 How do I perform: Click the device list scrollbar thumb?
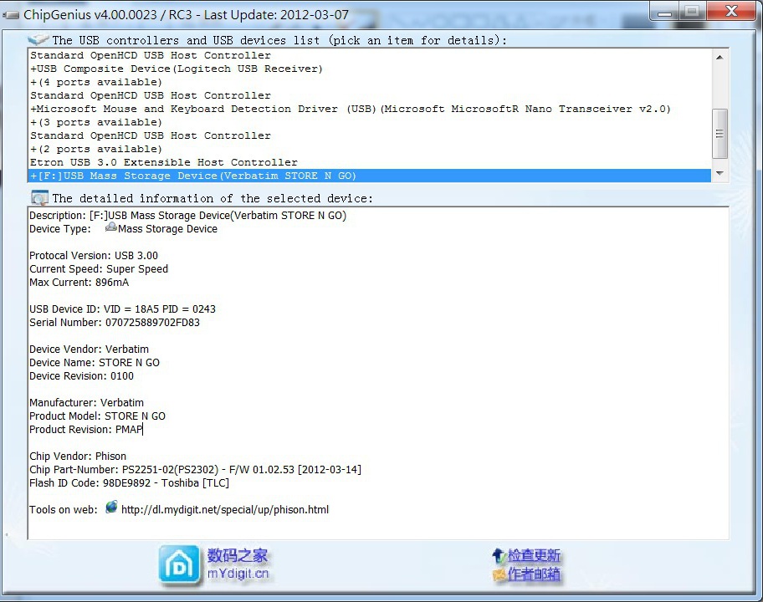719,134
